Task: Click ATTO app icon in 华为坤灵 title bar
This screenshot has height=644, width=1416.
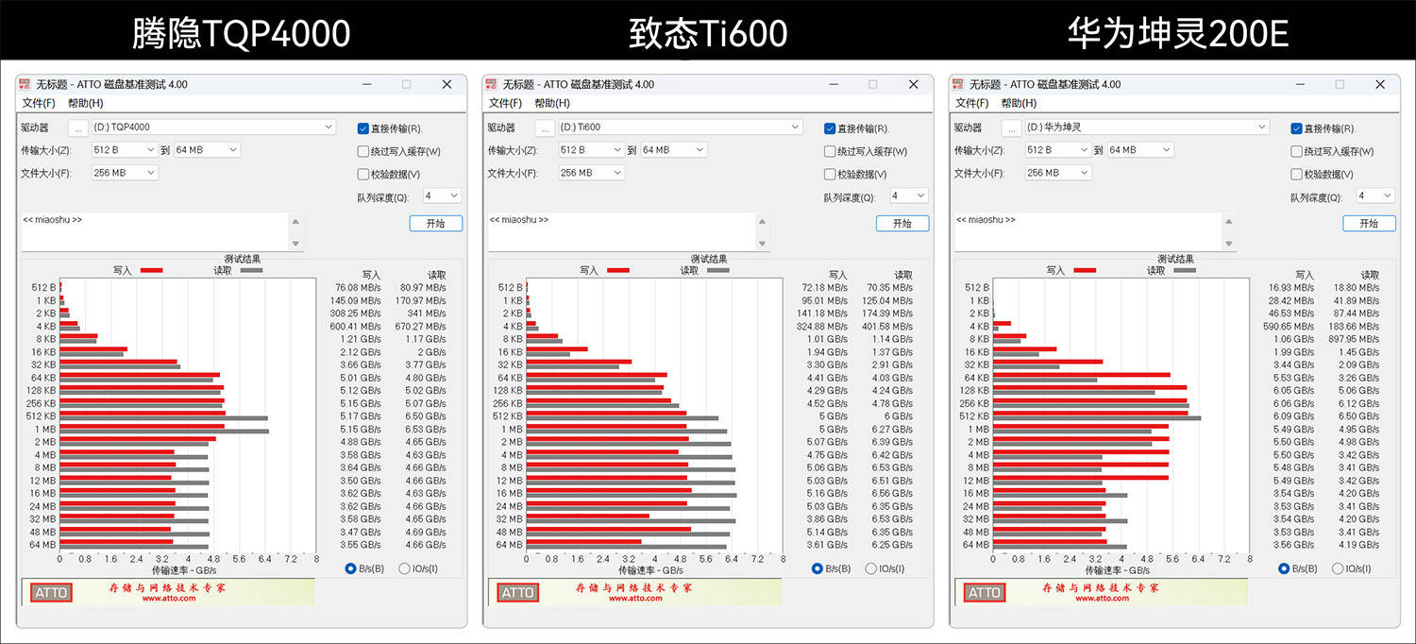Action: click(x=959, y=84)
